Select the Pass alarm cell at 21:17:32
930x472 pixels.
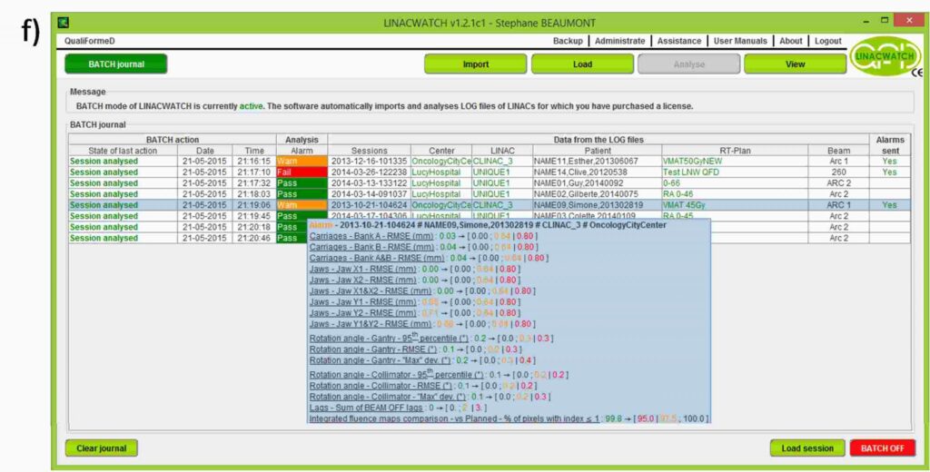coord(302,183)
